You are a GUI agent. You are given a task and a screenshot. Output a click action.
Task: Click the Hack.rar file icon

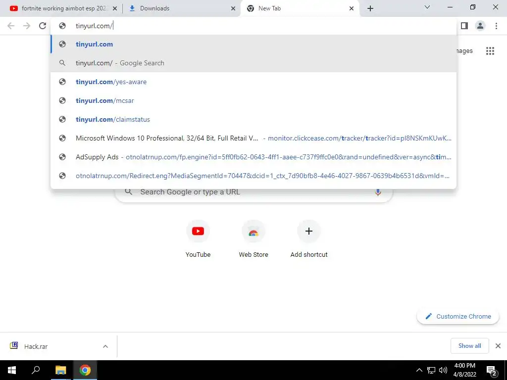pyautogui.click(x=14, y=346)
